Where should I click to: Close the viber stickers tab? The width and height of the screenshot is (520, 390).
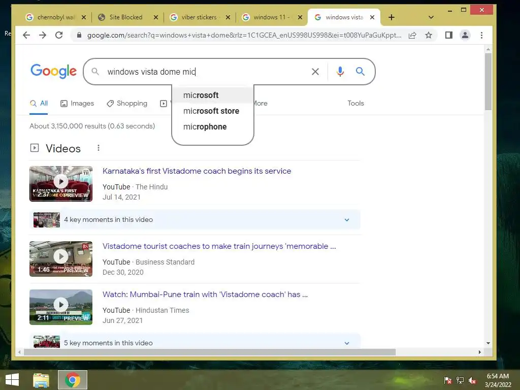tap(228, 17)
